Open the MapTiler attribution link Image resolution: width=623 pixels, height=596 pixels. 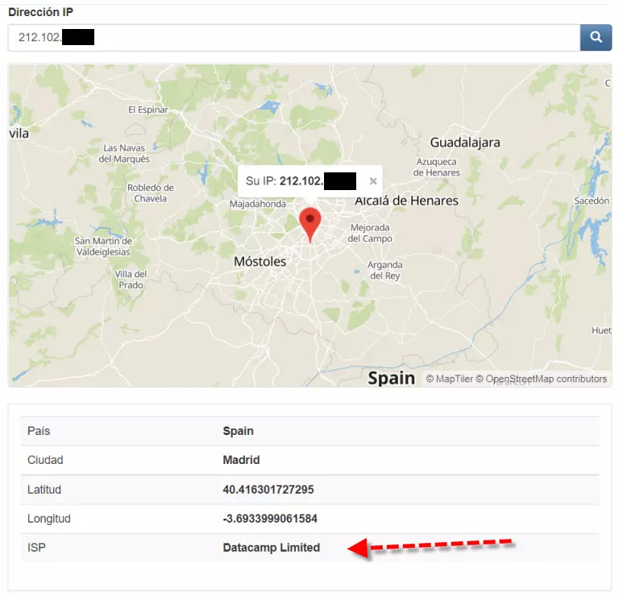click(x=454, y=379)
